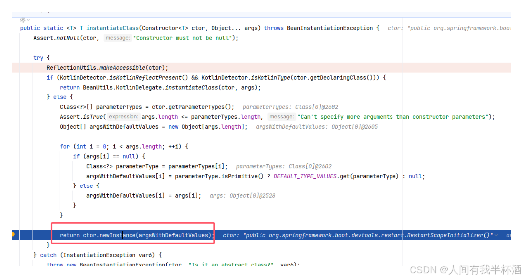Click the getDeclaringClass method call
Screen dimensions: 523x278
pos(338,78)
